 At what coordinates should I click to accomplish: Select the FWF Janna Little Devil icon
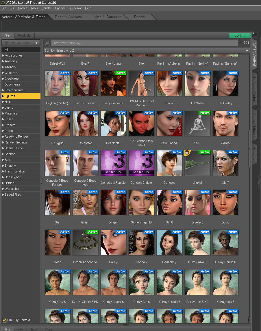coord(141,123)
